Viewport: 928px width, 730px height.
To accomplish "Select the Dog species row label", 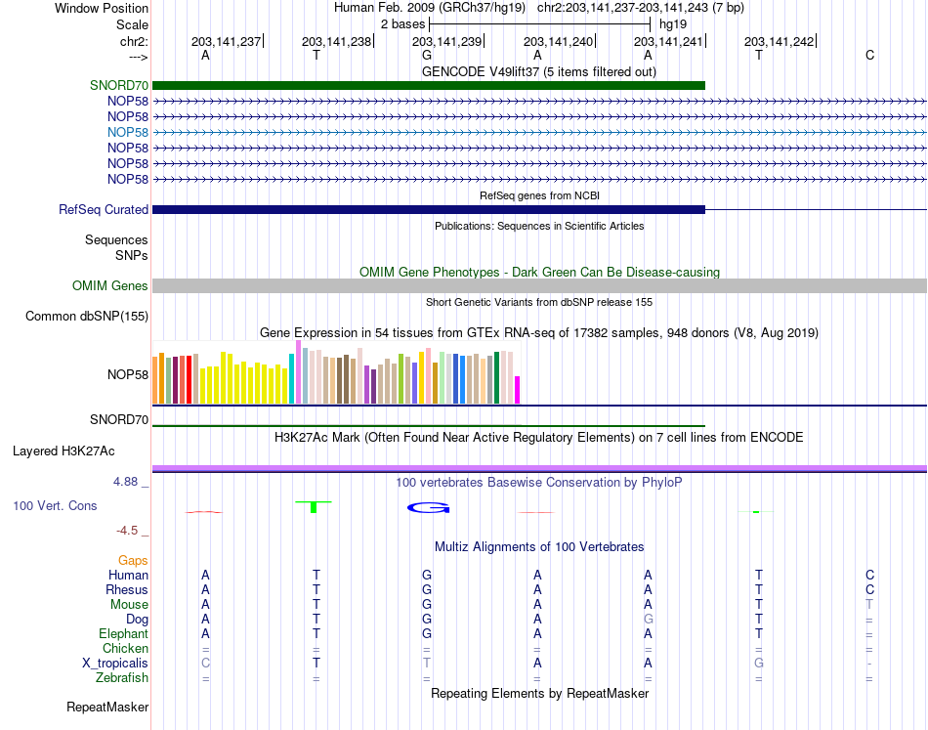I will [x=137, y=620].
